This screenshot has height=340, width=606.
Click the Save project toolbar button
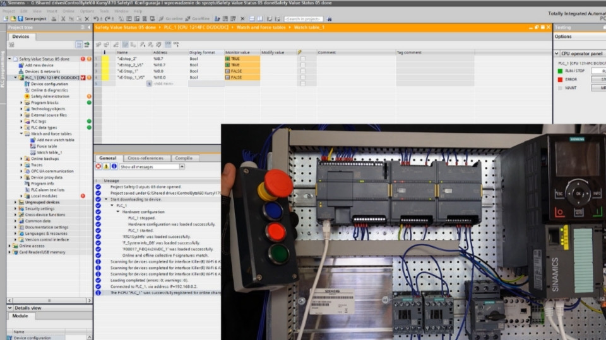tap(35, 19)
